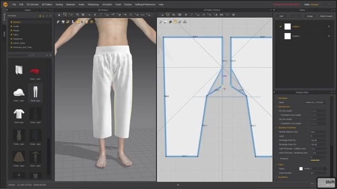Image resolution: width=337 pixels, height=189 pixels.
Task: Open the 3D Garment menu
Action: pyautogui.click(x=33, y=5)
